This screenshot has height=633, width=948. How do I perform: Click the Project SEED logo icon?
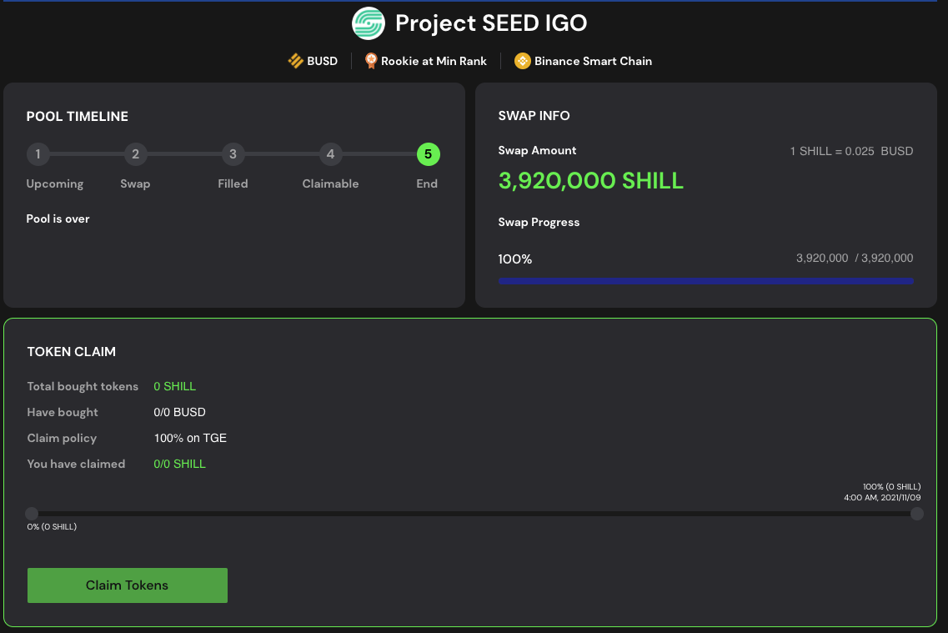coord(368,23)
